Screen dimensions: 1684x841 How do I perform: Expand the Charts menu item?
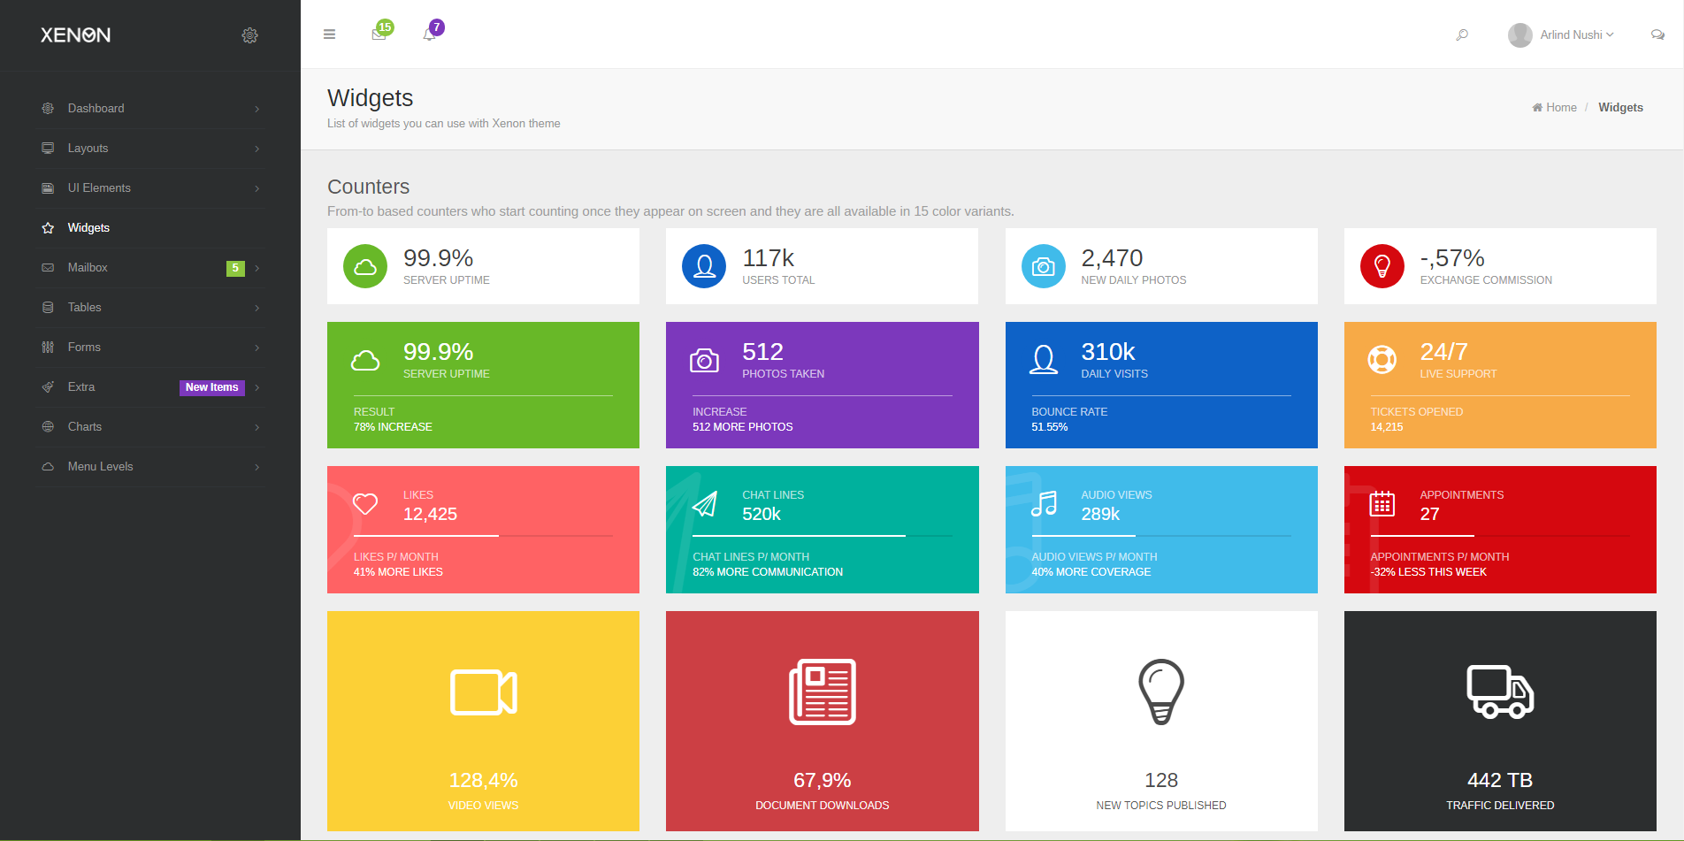pyautogui.click(x=85, y=427)
